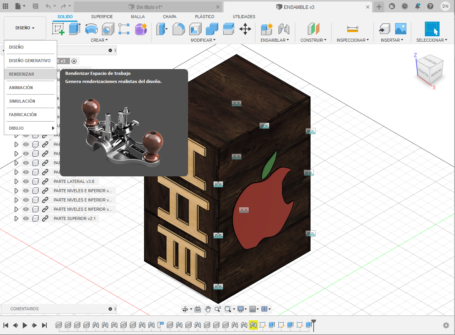Select the Combine tool
This screenshot has width=455, height=335.
pyautogui.click(x=212, y=29)
